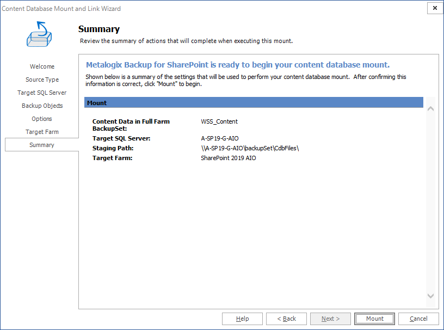Click the Staging Path: label

[113, 148]
